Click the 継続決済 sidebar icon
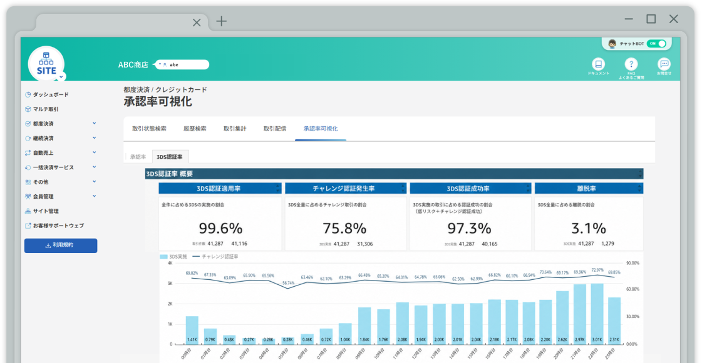 click(28, 139)
